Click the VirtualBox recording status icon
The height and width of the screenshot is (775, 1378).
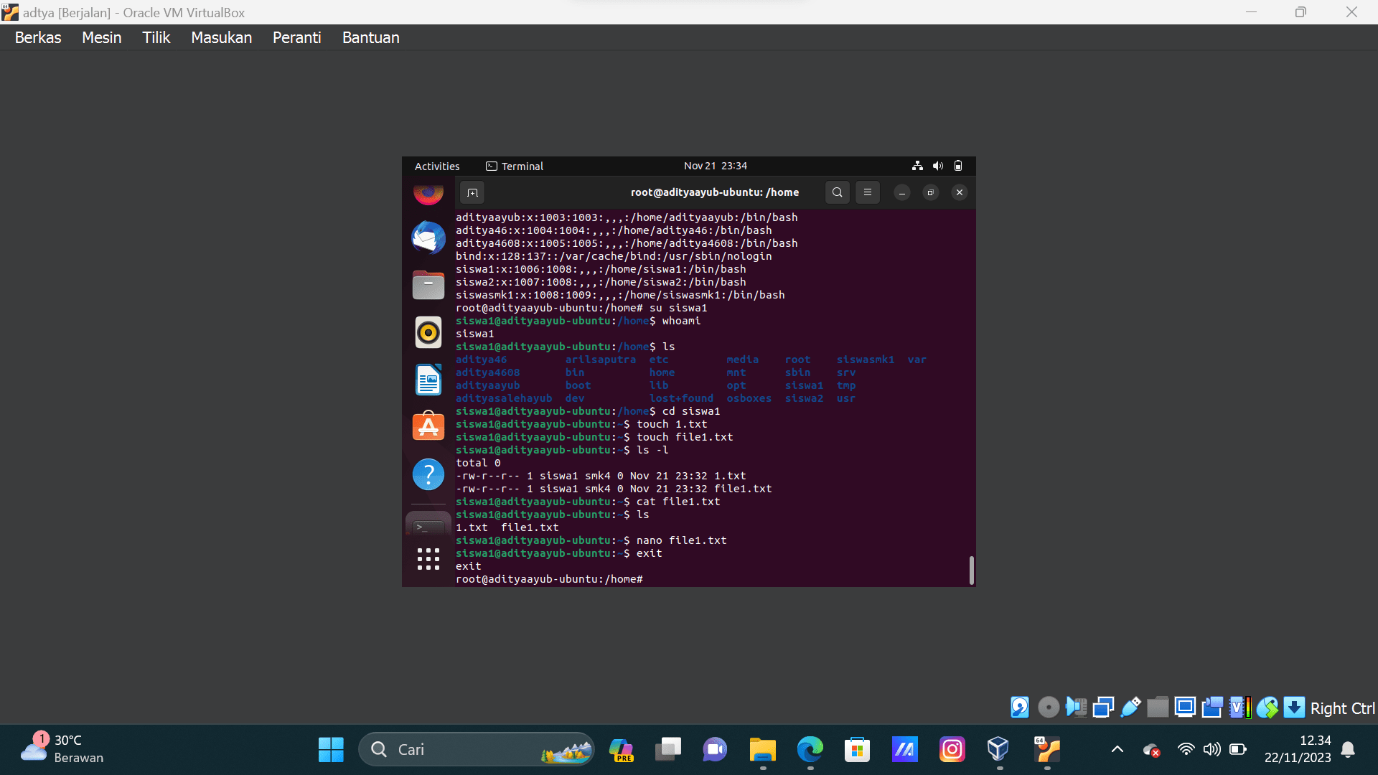[x=1212, y=708]
